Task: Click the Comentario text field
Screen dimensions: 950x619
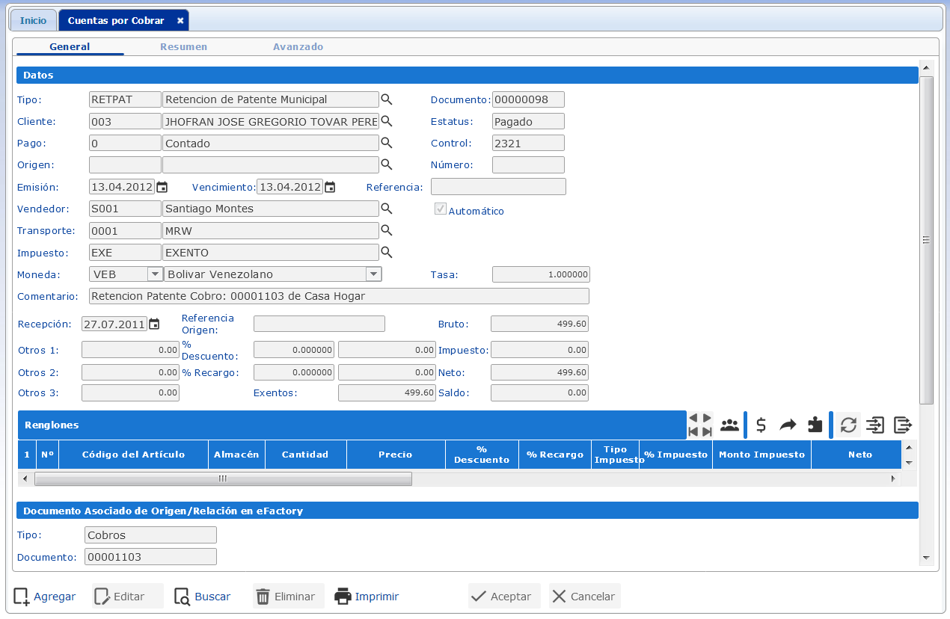Action: tap(339, 296)
